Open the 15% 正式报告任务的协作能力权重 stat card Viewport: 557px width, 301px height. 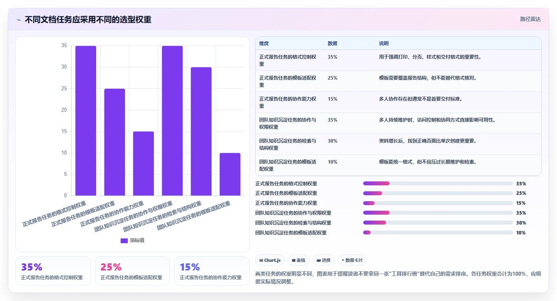tap(212, 271)
